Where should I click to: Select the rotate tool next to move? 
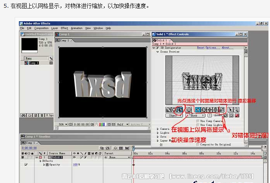[204, 110]
